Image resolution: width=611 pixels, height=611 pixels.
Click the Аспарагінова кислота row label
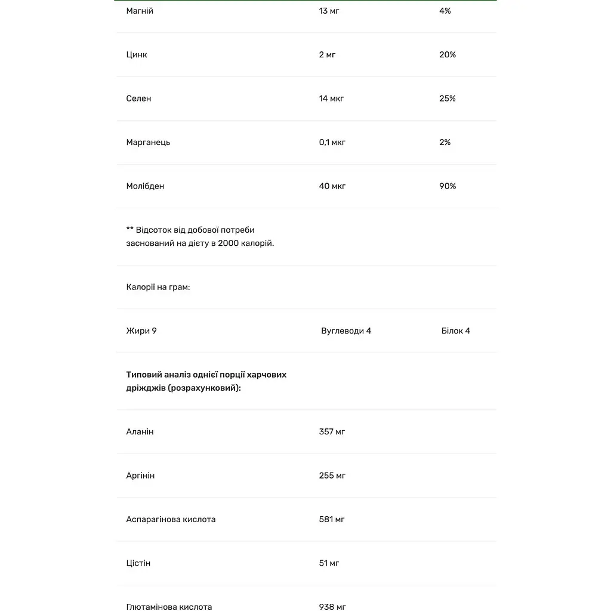click(x=171, y=520)
